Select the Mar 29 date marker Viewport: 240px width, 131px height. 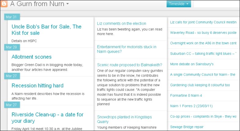click(x=11, y=47)
